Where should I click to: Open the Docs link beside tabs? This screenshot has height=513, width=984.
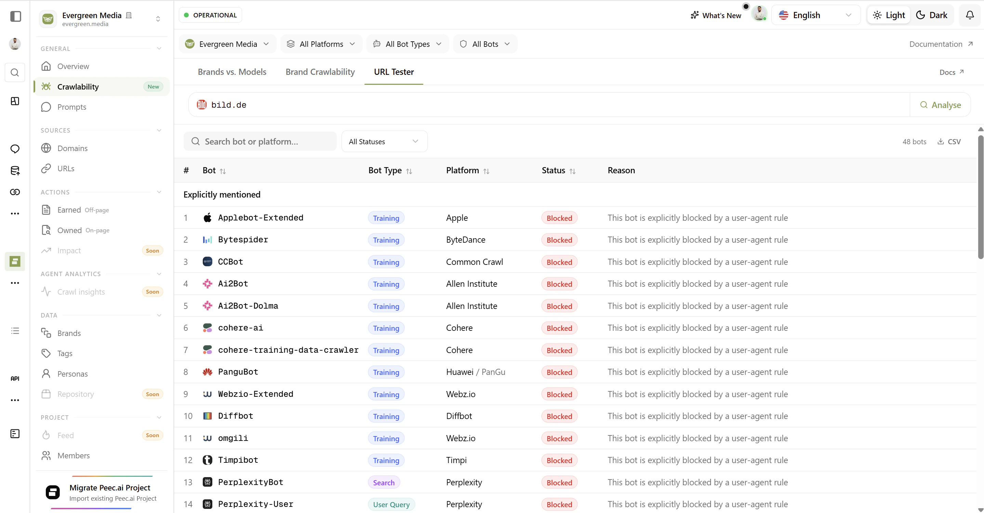pos(952,72)
